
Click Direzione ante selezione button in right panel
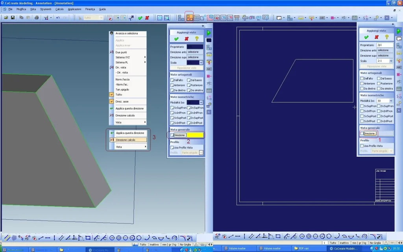[x=385, y=50]
